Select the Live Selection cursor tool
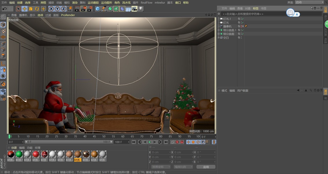The width and height of the screenshot is (328, 174). coord(18,9)
